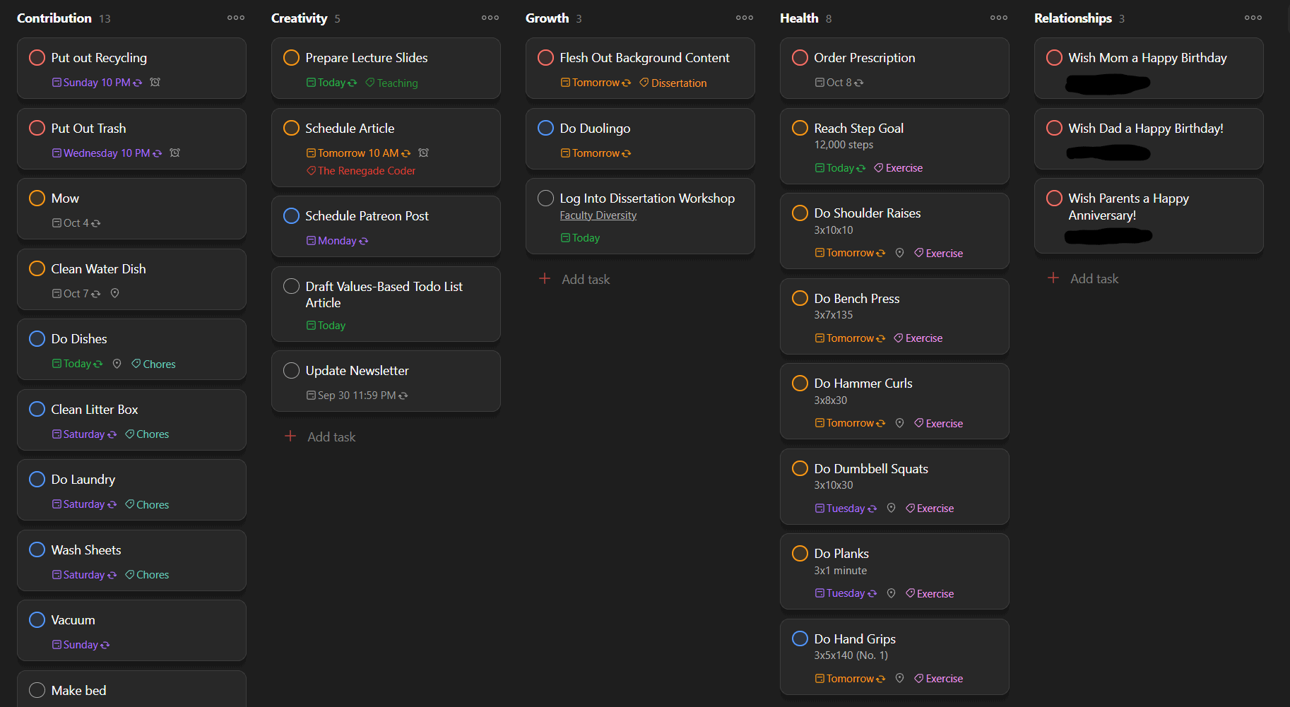Open the Teaching label on Prepare Lecture Slides

tap(391, 83)
